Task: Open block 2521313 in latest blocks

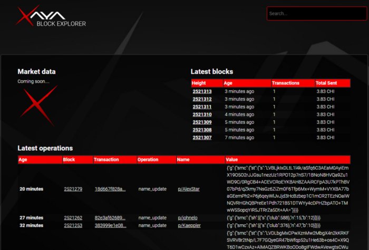Action: (x=202, y=91)
